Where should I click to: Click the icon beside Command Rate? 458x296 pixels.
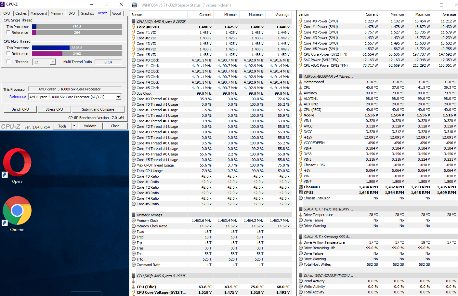coord(134,265)
